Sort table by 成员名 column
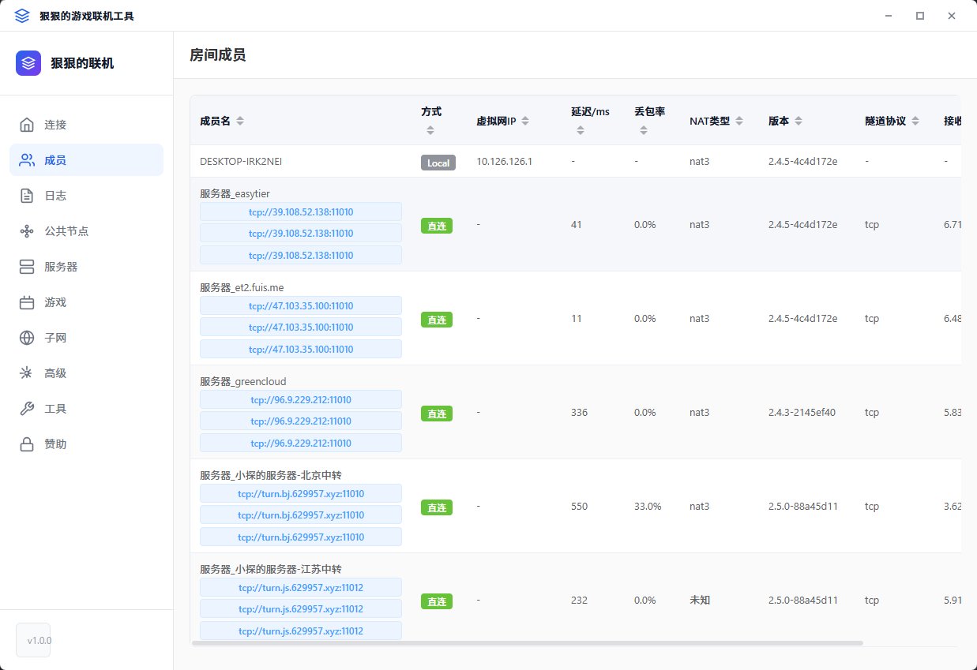This screenshot has height=670, width=977. click(240, 121)
